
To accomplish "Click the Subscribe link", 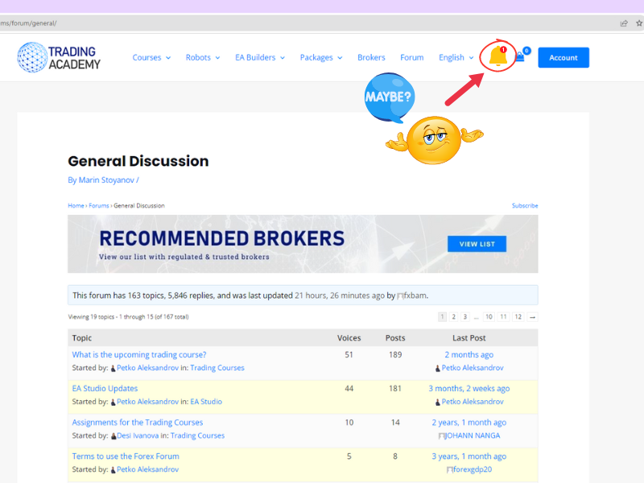I will [x=525, y=206].
